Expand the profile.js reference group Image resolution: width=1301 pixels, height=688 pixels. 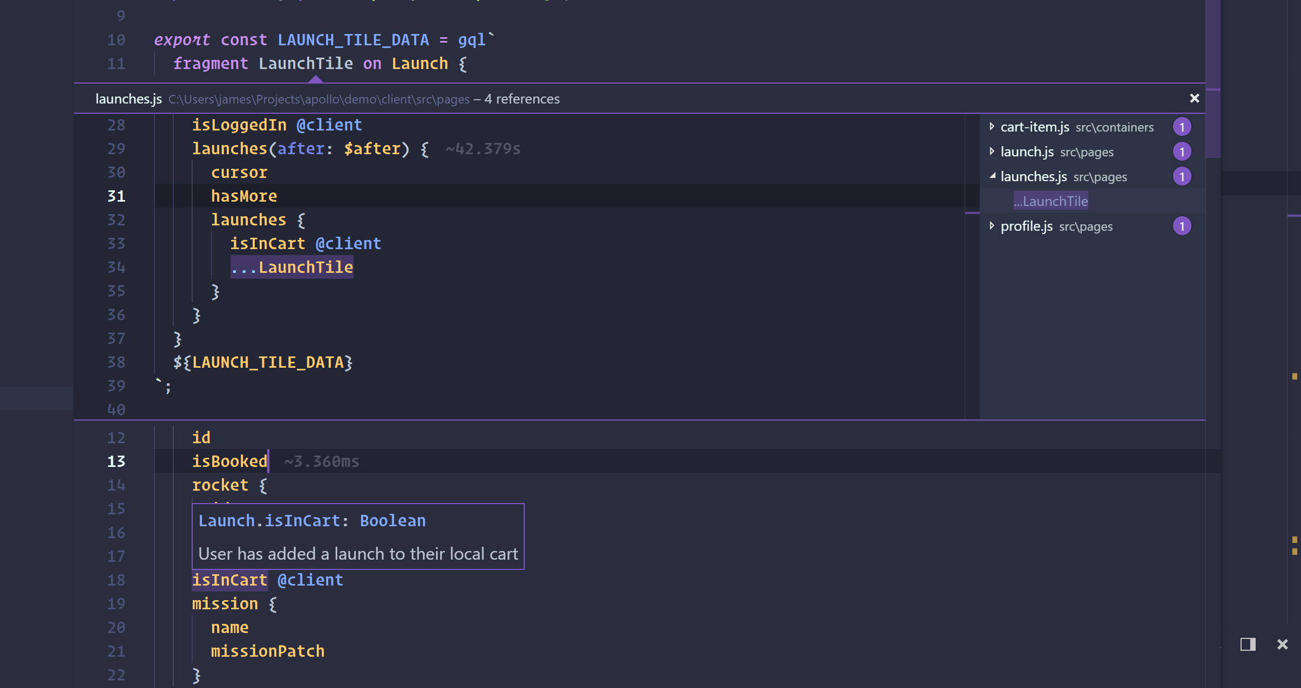click(x=992, y=226)
